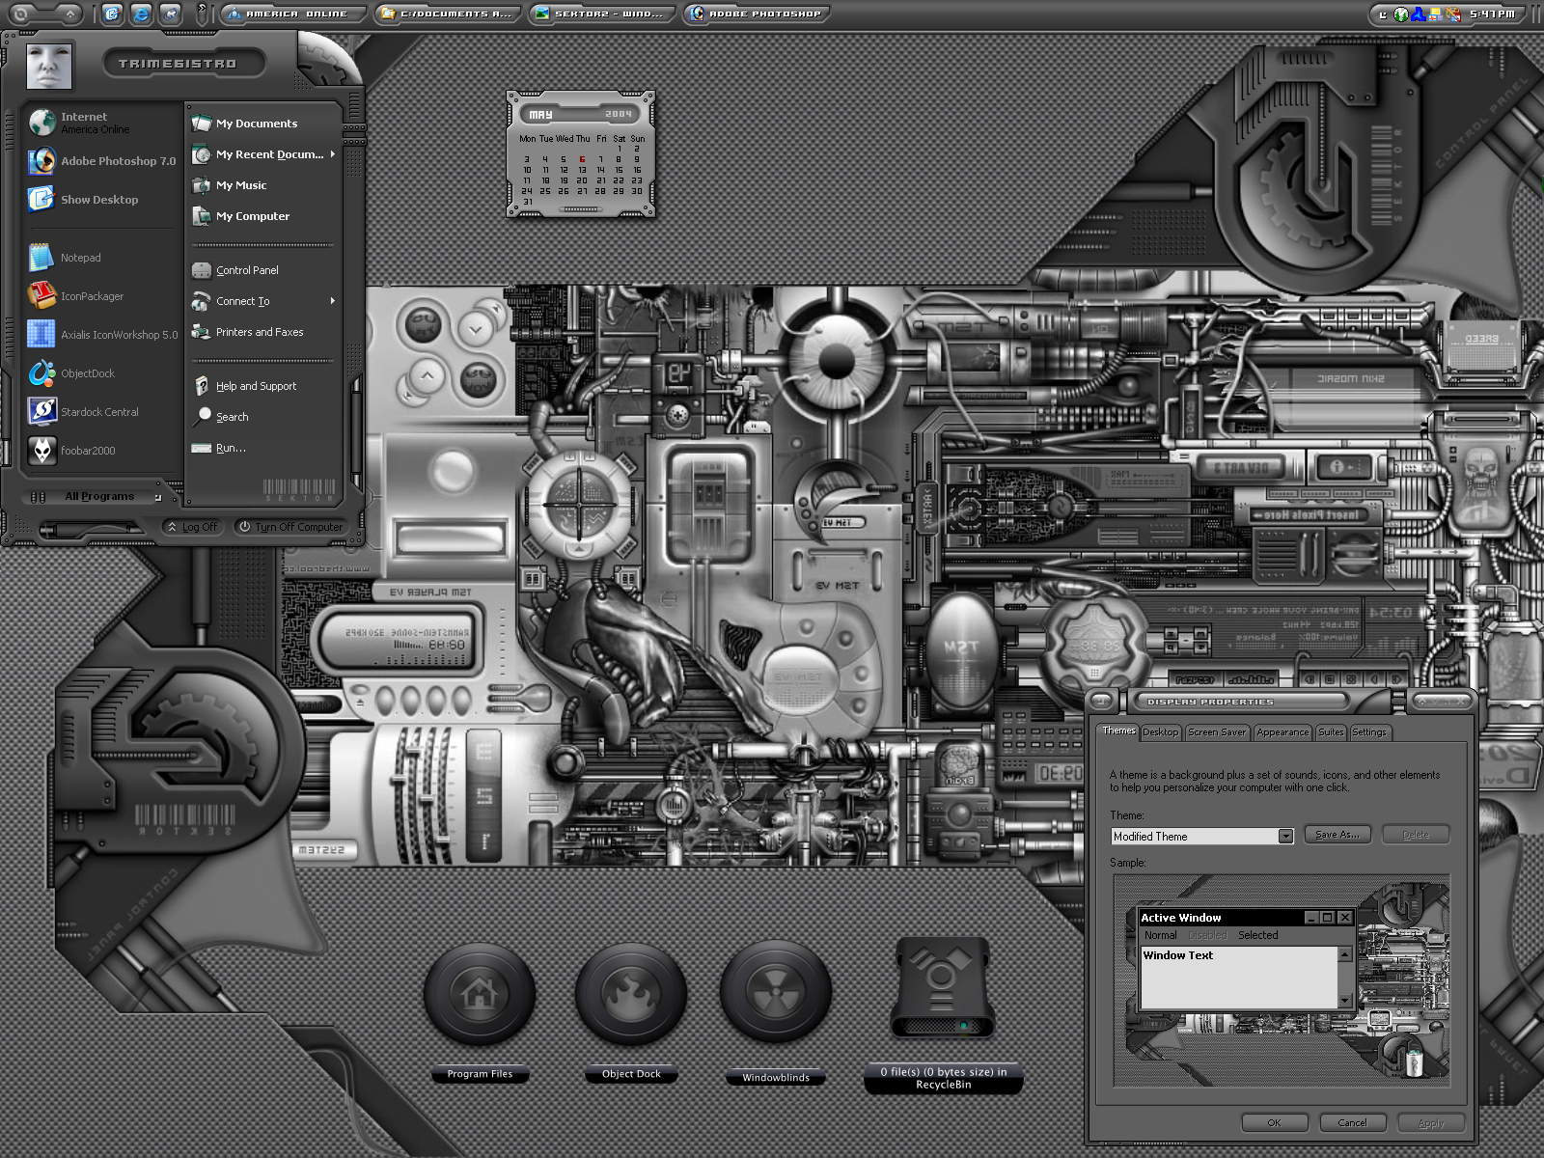This screenshot has height=1158, width=1544.
Task: Launch Adobe Photoshop 7.0 from Start menu
Action: 102,161
